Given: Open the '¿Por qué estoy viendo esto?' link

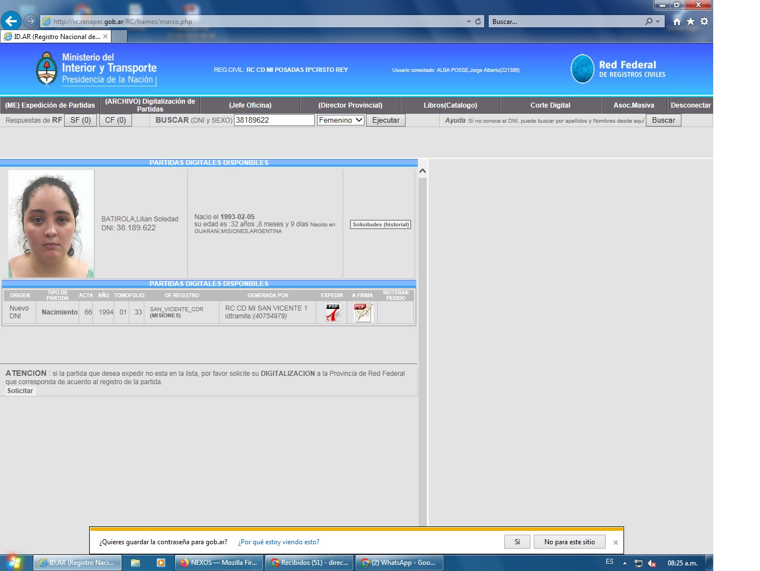Looking at the screenshot, I should (x=279, y=542).
